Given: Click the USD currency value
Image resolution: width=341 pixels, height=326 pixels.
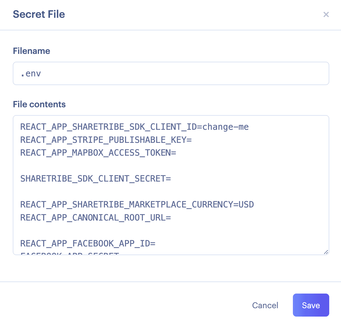Looking at the screenshot, I should (x=246, y=205).
